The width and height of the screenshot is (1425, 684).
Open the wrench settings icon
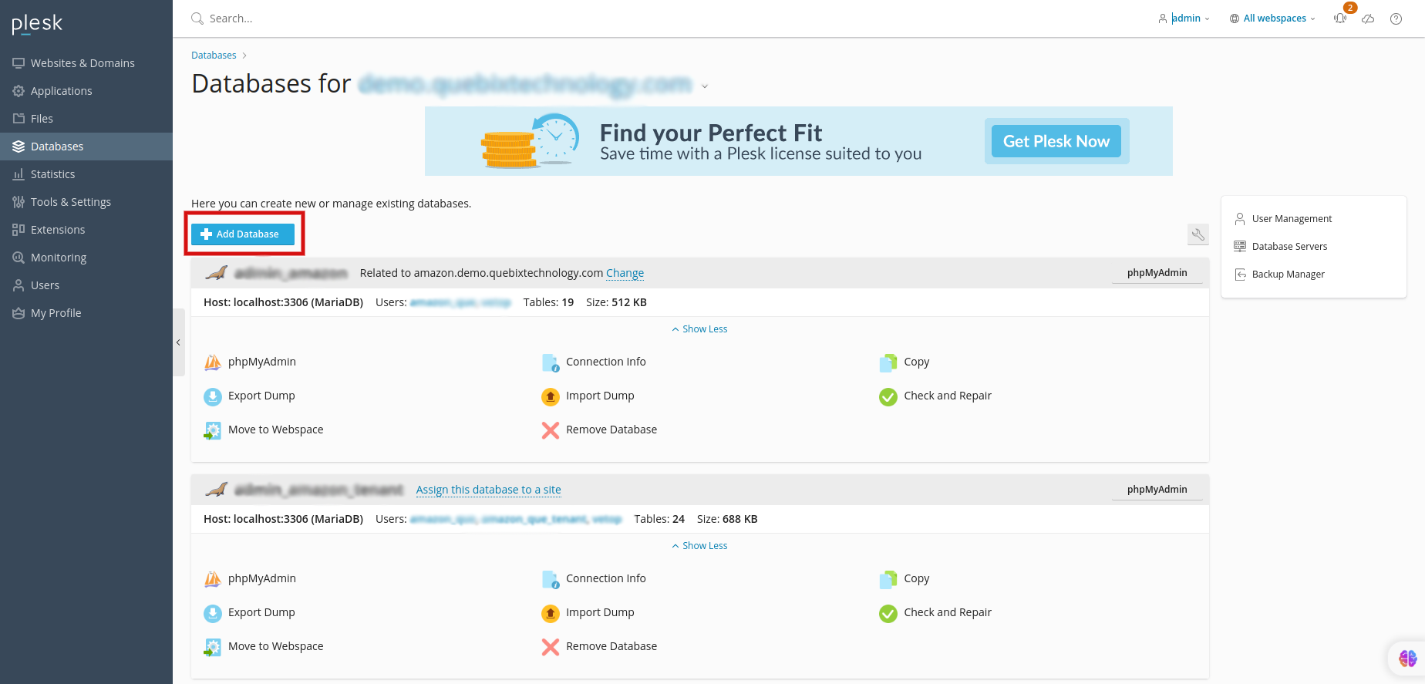point(1198,234)
